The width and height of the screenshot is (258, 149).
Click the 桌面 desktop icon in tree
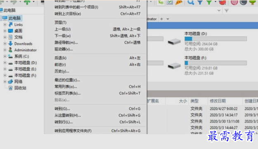pos(11,31)
